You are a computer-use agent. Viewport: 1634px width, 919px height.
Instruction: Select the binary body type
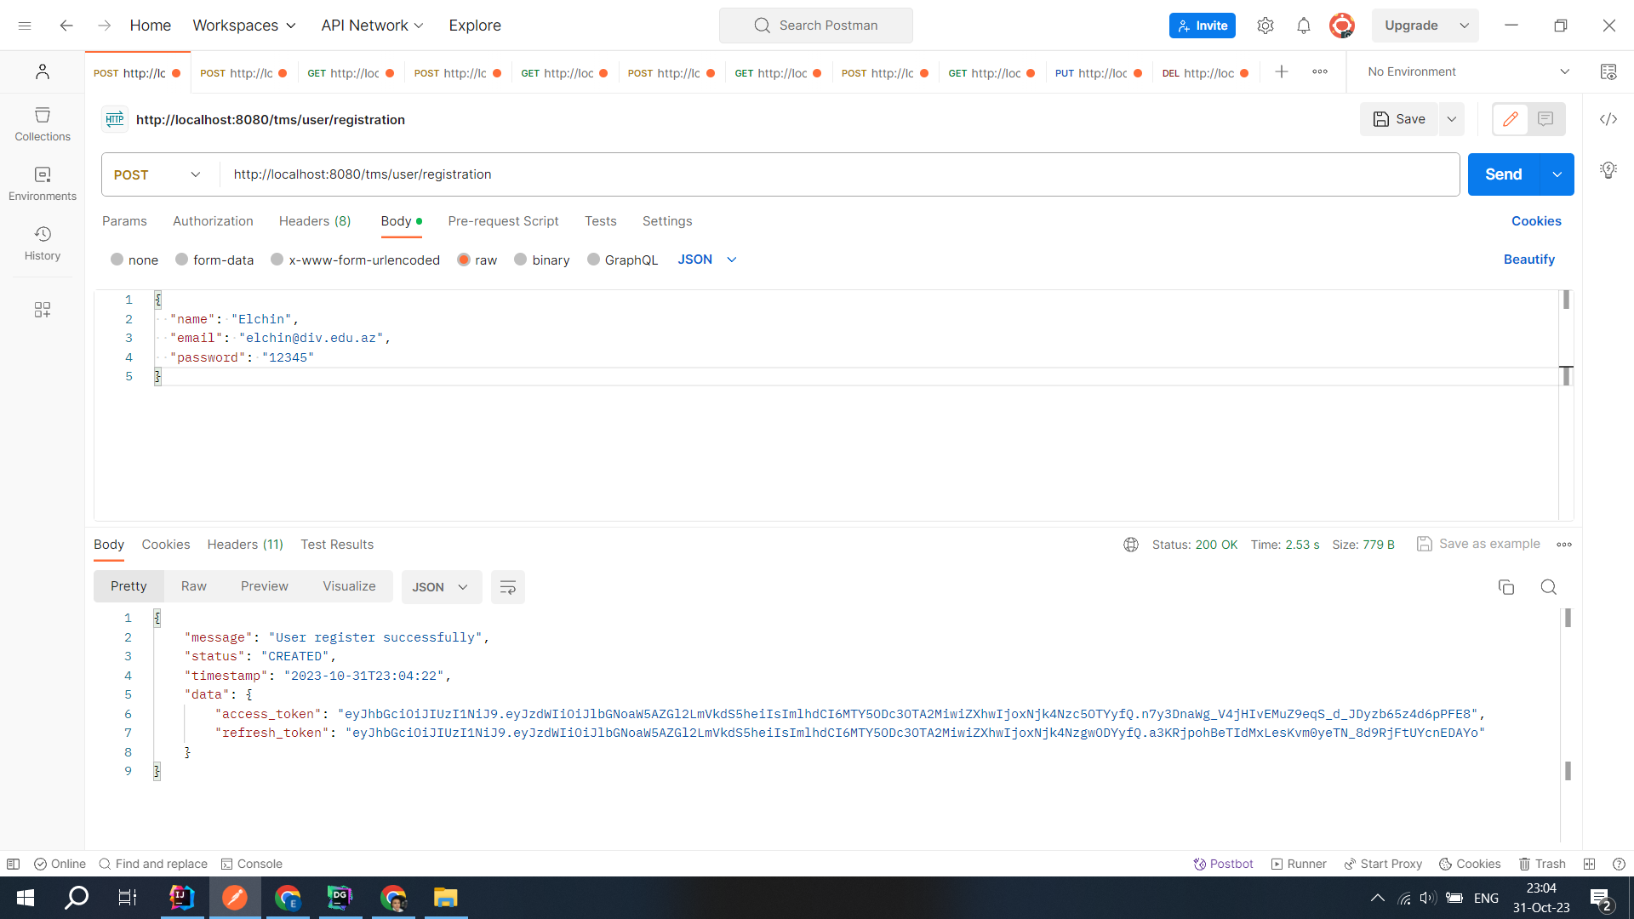[x=542, y=260]
